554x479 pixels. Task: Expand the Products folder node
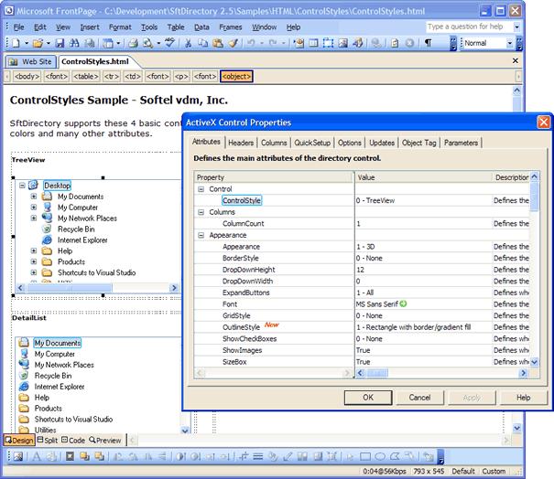point(34,261)
